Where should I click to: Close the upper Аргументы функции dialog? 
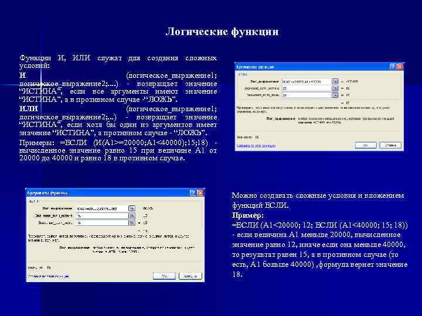[x=400, y=67]
